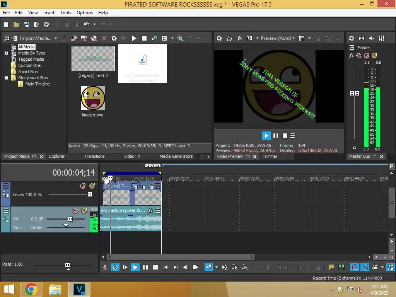
Task: Lock the Master fader channels
Action: tap(354, 148)
